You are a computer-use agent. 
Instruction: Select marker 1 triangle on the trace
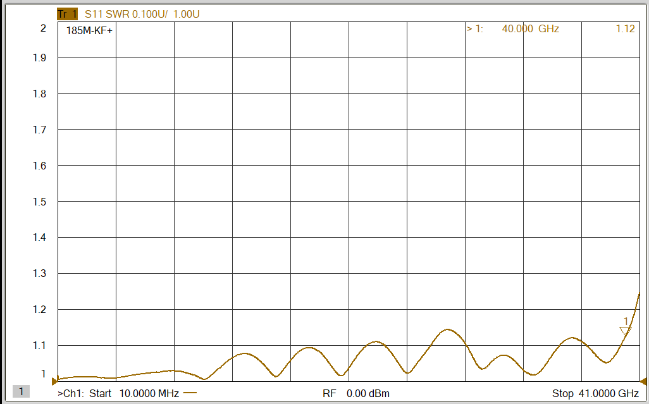pos(626,331)
